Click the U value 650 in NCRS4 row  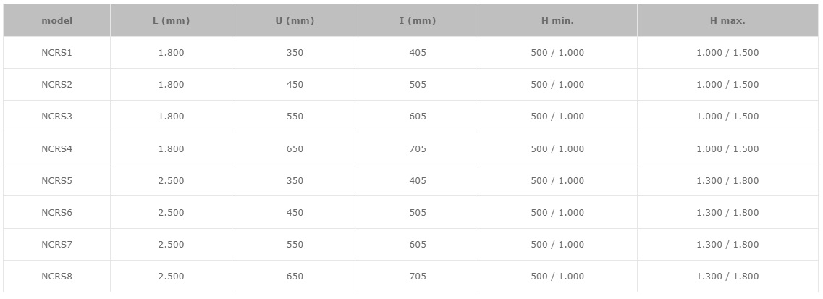point(295,148)
